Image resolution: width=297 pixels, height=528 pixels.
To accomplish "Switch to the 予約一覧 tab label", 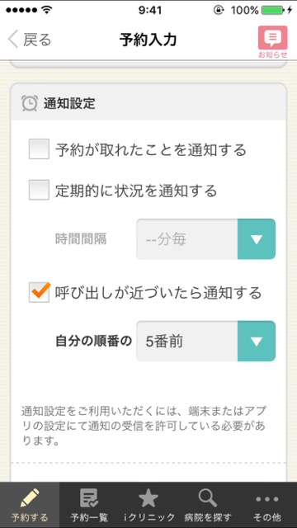I will tap(89, 517).
